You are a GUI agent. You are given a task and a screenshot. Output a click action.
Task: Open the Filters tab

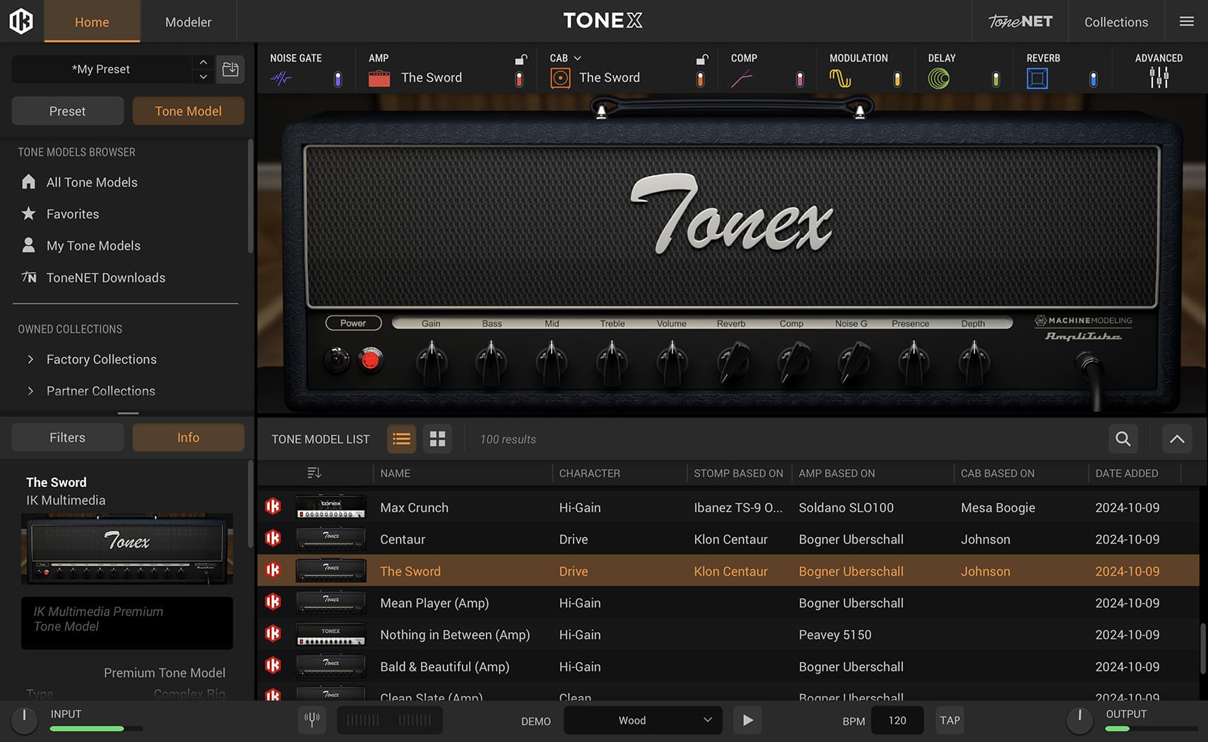pyautogui.click(x=67, y=437)
